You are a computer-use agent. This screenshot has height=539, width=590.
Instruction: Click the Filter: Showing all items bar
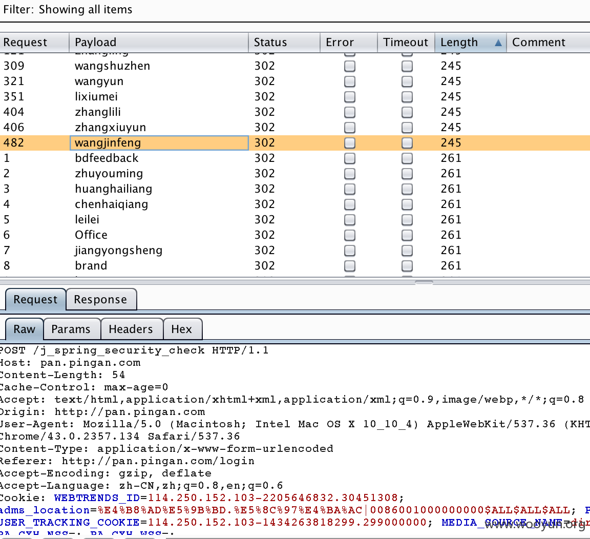point(295,10)
